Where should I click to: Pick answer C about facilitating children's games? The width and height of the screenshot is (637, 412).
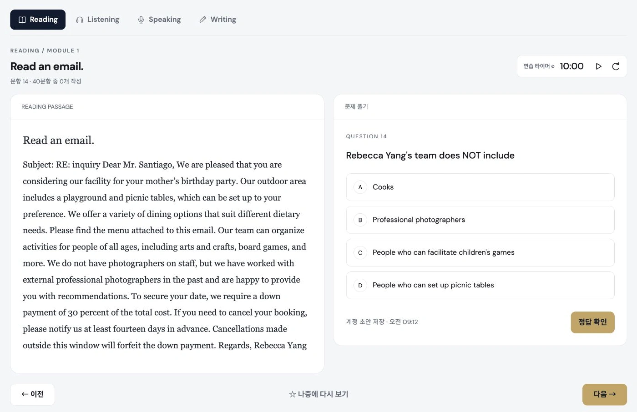[480, 252]
